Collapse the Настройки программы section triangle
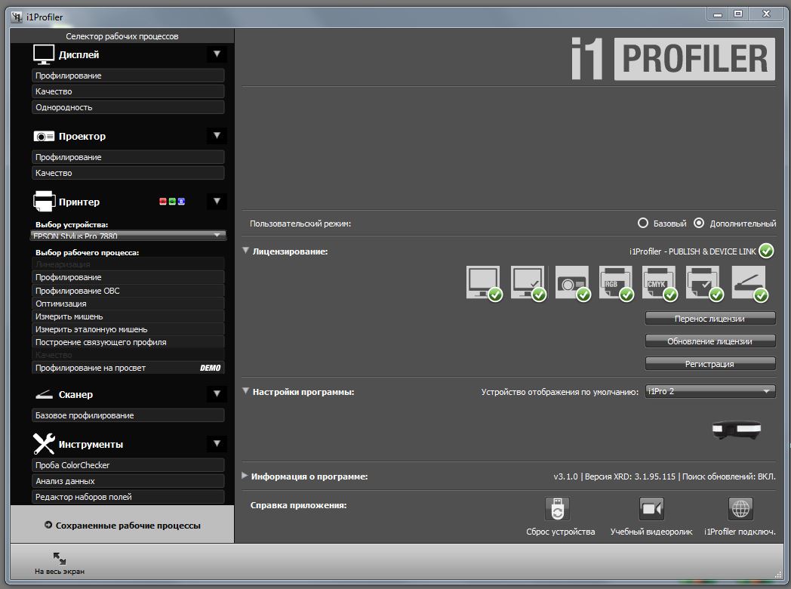The image size is (791, 589). (x=245, y=390)
